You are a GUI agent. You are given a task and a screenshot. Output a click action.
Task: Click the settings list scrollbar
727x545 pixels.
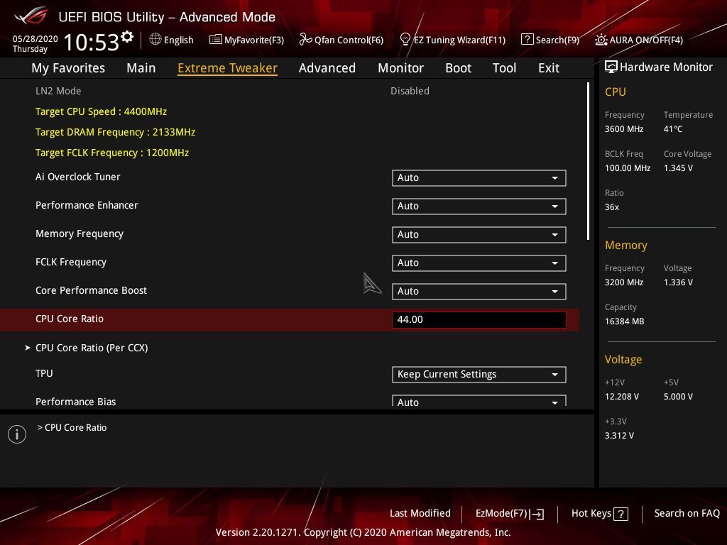click(588, 161)
